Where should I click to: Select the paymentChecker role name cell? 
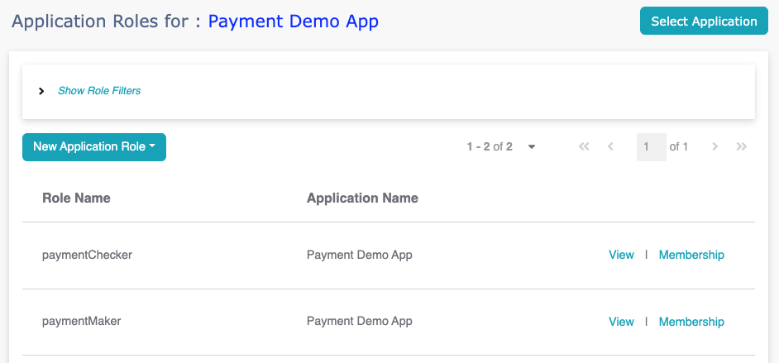point(87,255)
